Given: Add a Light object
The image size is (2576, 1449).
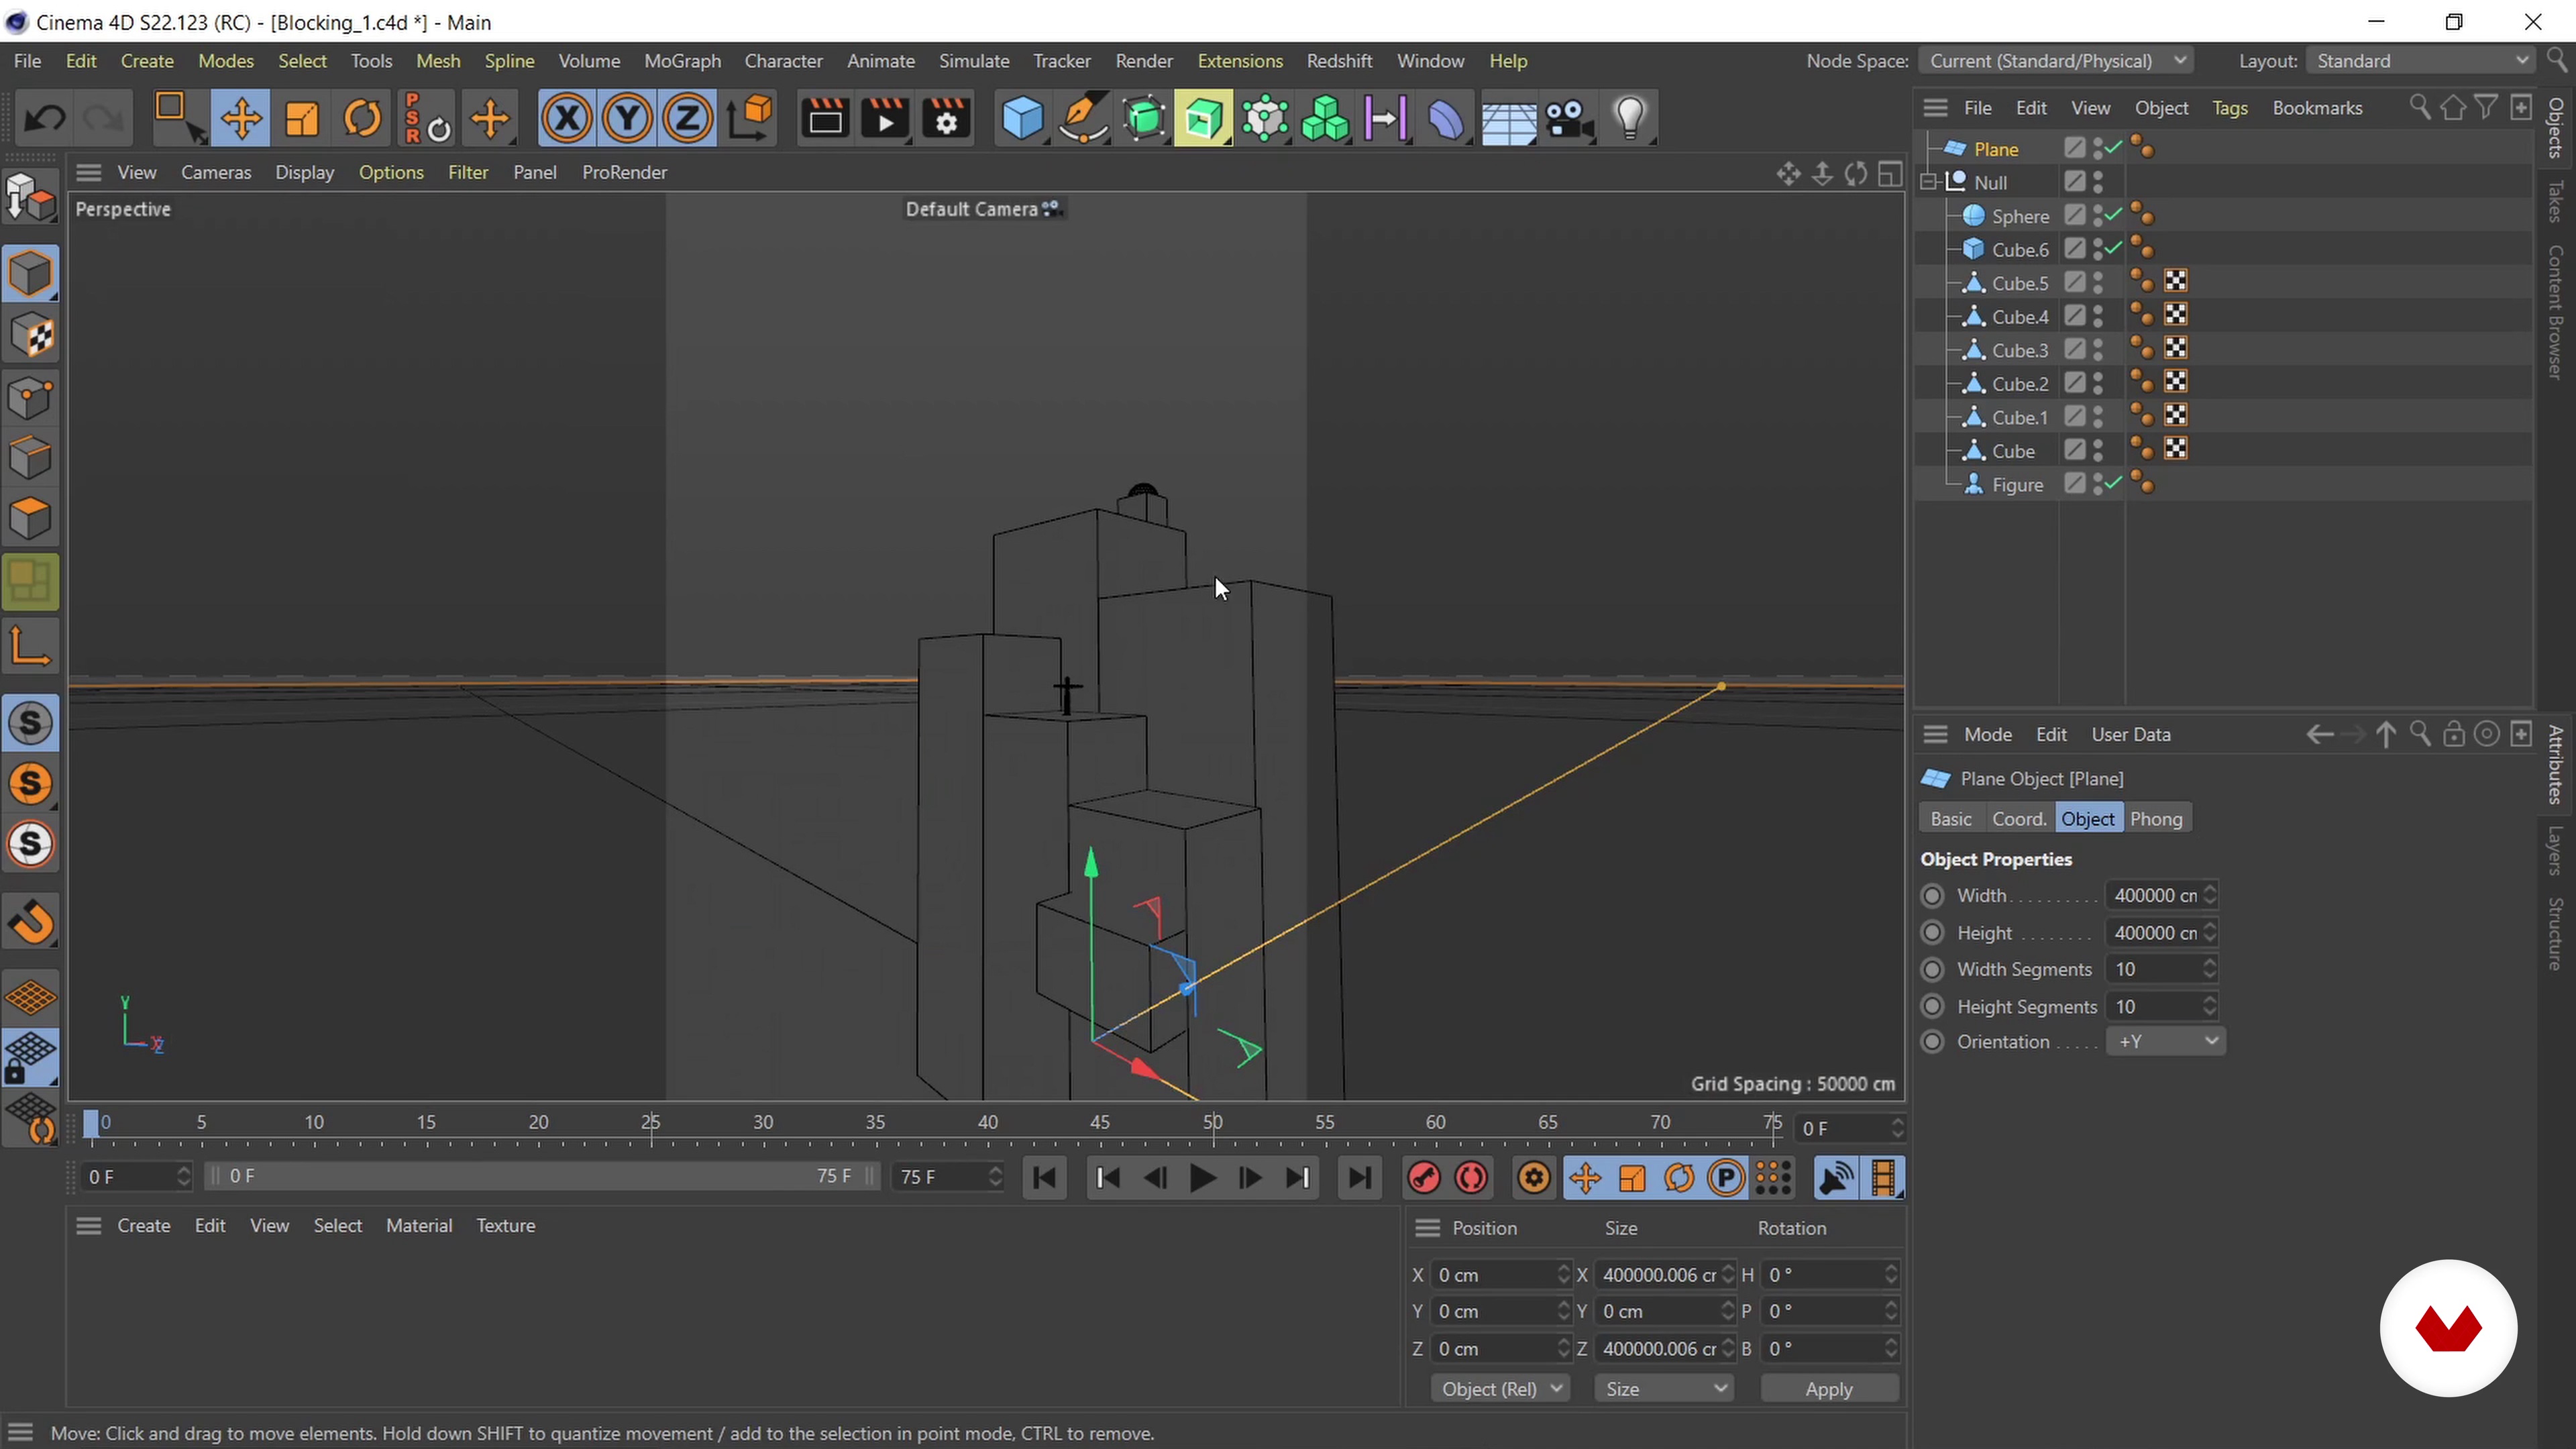Looking at the screenshot, I should tap(1630, 119).
